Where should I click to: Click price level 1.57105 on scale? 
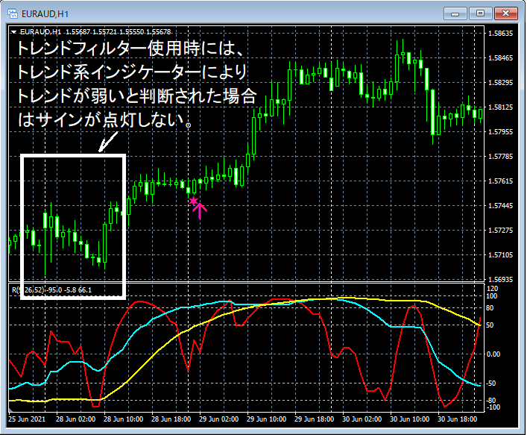[500, 254]
